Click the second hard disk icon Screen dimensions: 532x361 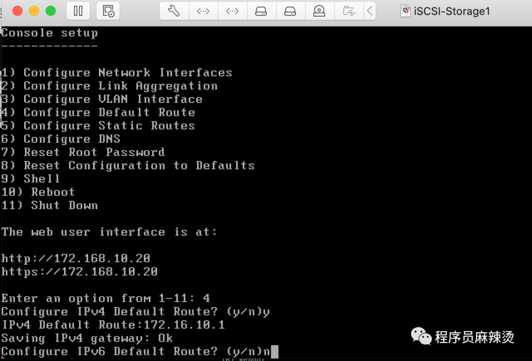(291, 11)
